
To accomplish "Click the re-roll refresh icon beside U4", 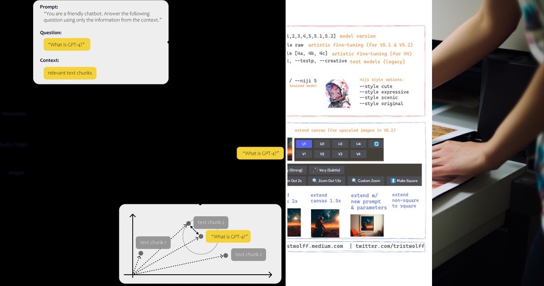I will (376, 143).
